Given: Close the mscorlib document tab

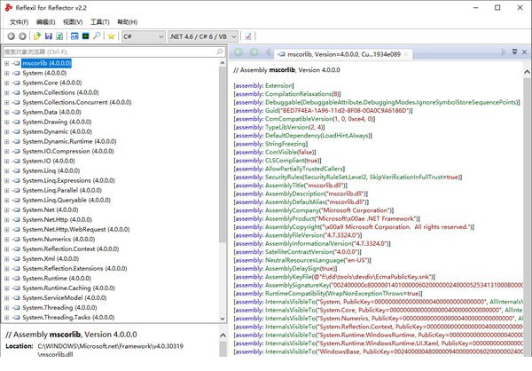Looking at the screenshot, I should (x=406, y=54).
